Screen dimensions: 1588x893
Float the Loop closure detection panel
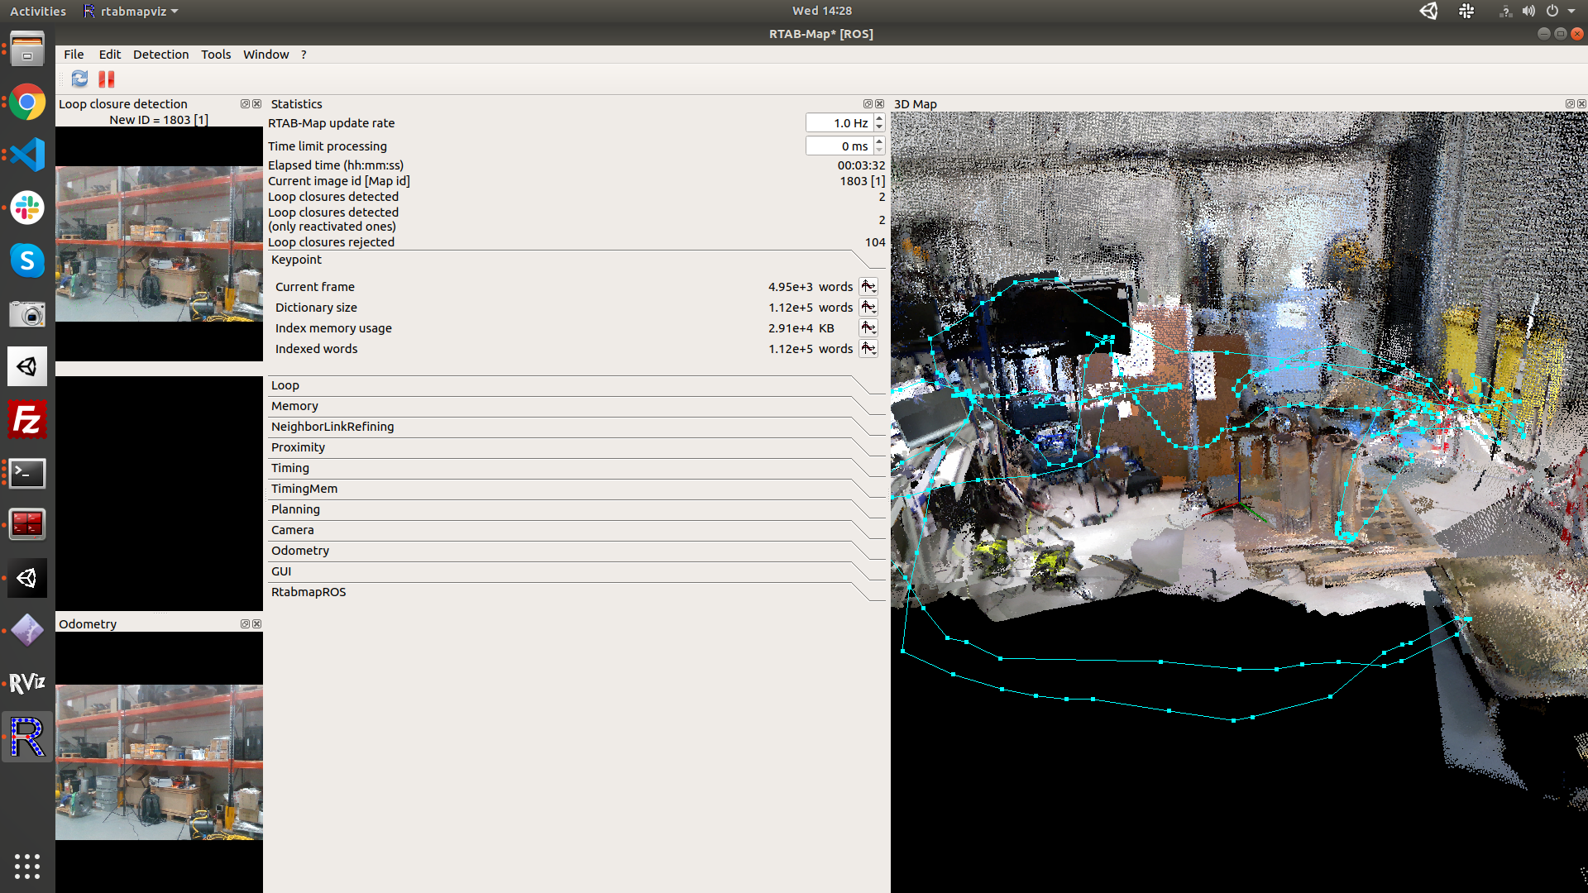245,103
